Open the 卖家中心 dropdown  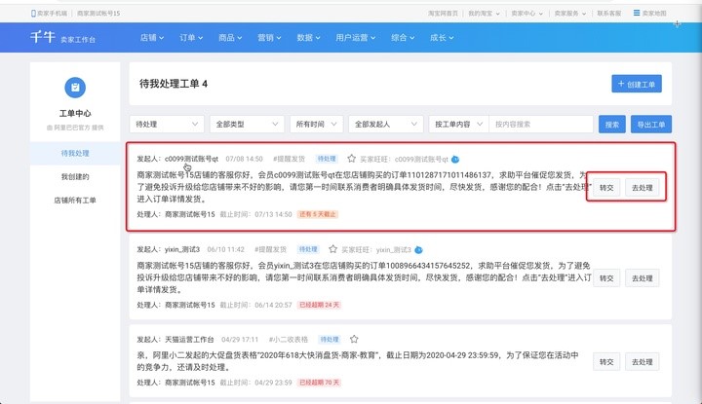(x=526, y=14)
